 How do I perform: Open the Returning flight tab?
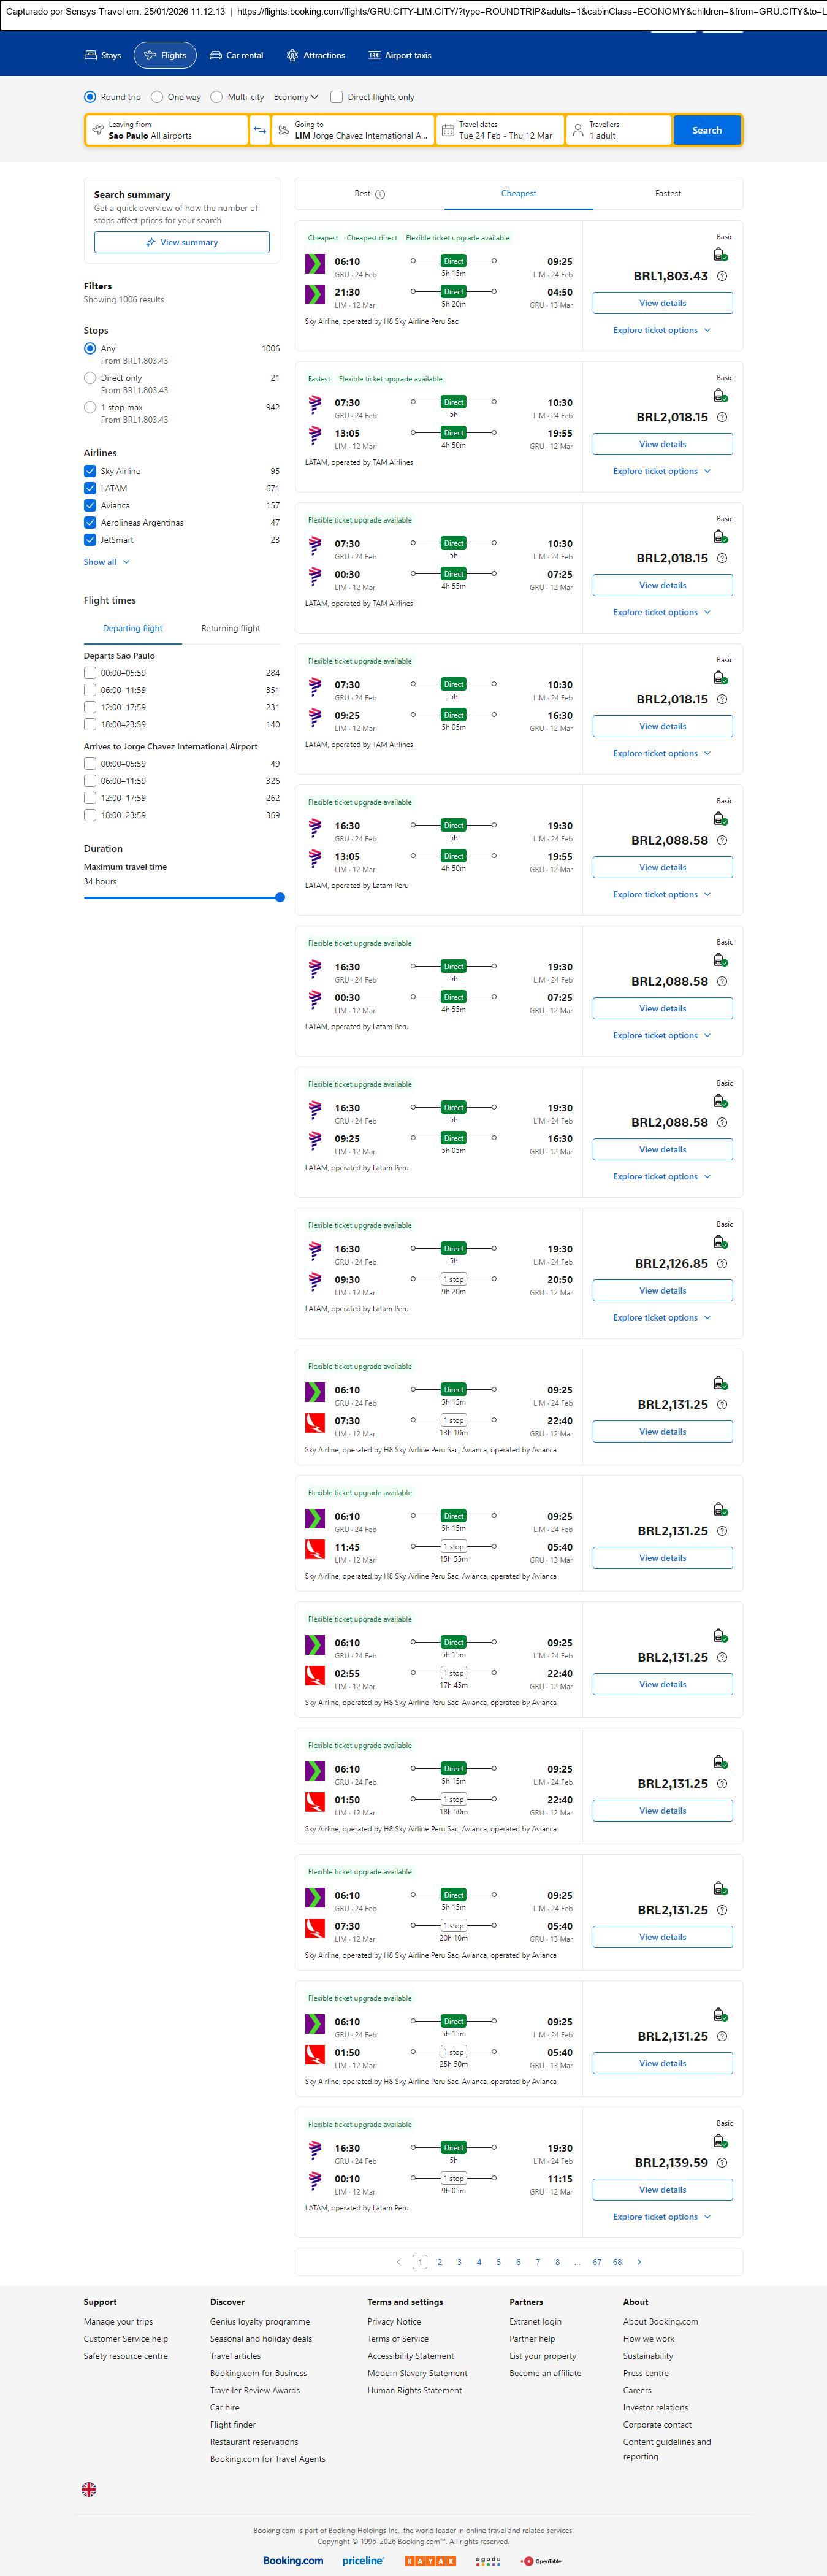tap(230, 628)
